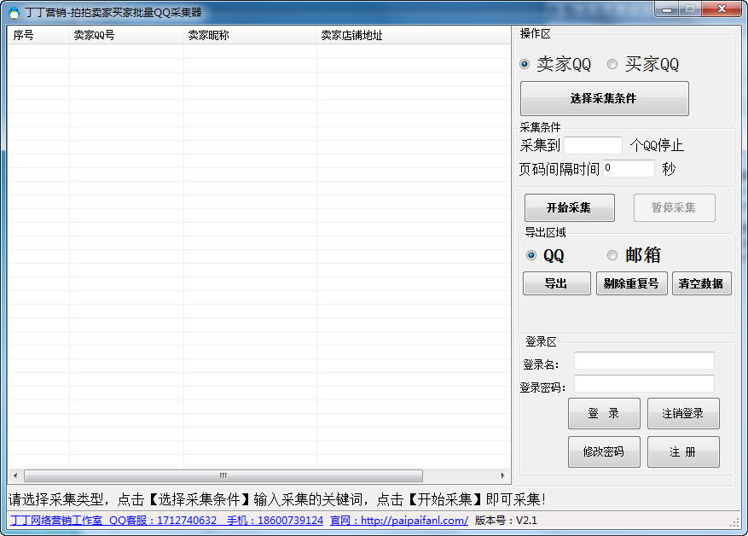Click the 请选择采集类型 instruction text
This screenshot has width=748, height=536.
point(277,499)
